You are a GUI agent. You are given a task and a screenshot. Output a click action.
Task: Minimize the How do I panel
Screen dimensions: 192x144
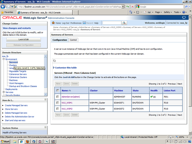point(46,100)
